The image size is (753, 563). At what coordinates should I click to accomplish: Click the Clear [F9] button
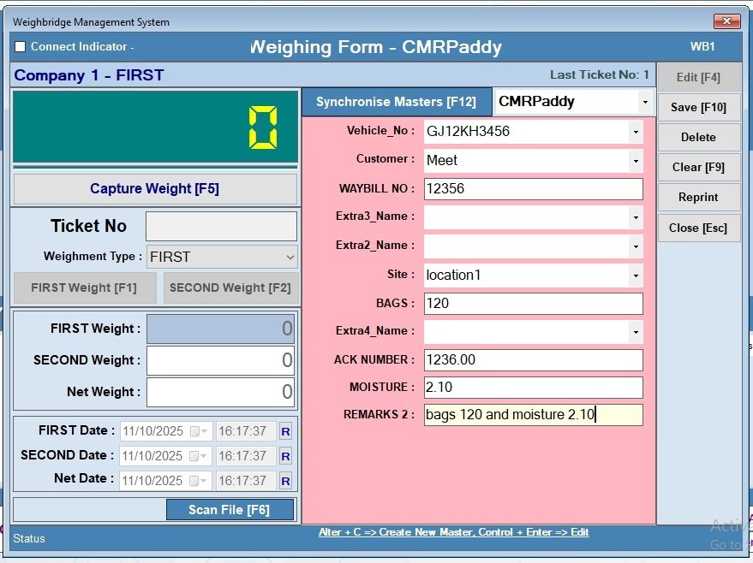[698, 167]
